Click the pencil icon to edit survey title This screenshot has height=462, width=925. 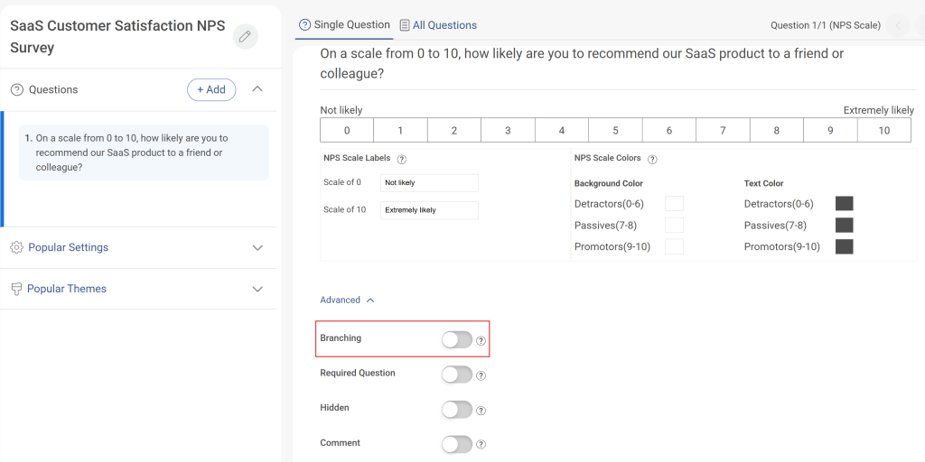point(246,36)
